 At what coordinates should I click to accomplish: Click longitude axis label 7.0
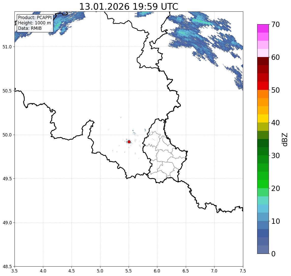coord(214,271)
